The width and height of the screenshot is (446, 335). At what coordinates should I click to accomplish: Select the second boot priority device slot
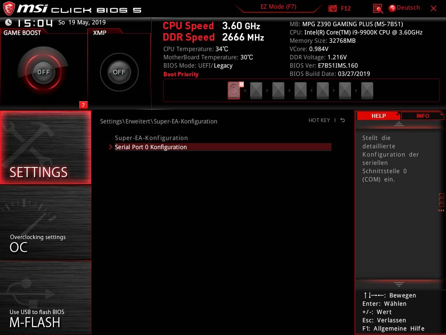tap(256, 91)
